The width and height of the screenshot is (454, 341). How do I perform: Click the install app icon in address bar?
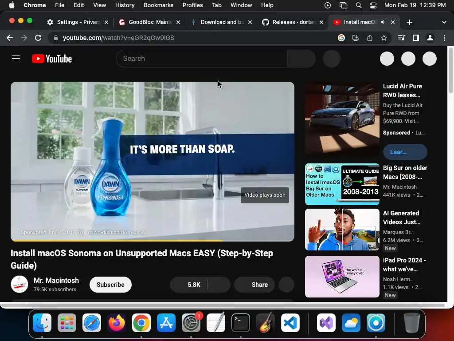(x=356, y=38)
